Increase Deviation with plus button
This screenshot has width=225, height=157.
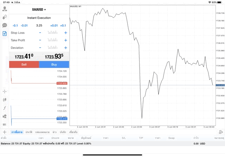pos(65,48)
